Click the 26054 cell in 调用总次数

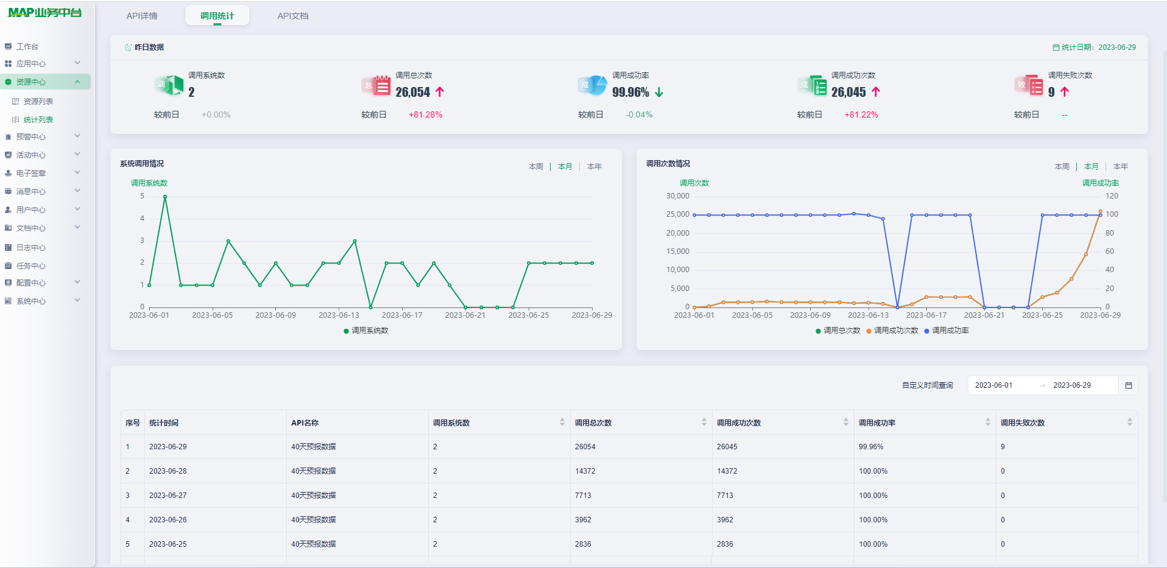click(x=585, y=447)
